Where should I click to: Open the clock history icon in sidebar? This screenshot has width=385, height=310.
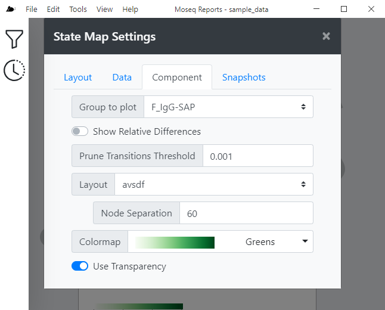(x=14, y=70)
